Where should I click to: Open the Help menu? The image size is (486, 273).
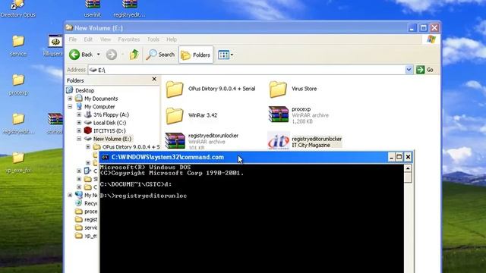tap(172, 39)
